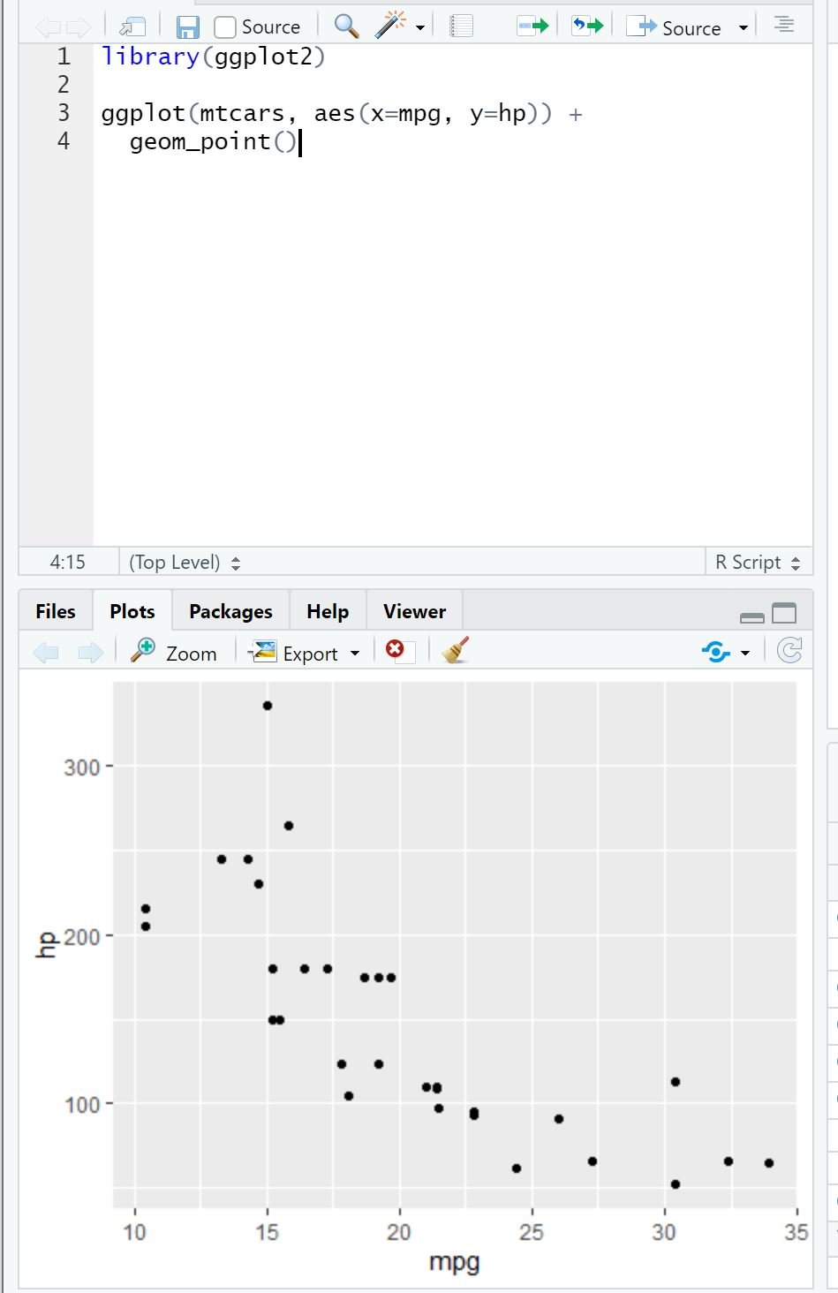Clear all plots with the broom icon
Viewport: 838px width, 1293px height.
click(x=456, y=651)
